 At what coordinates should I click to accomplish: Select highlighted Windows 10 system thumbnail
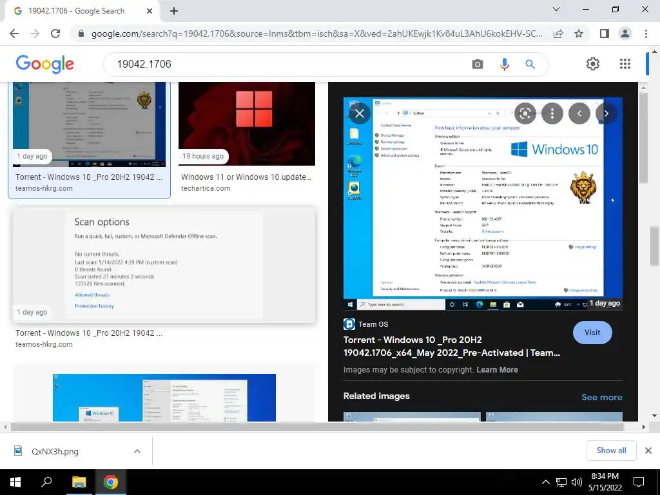point(89,124)
